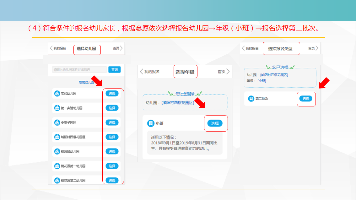
Task: Click the 实验幼儿园 kindergarten icon
Action: [x=57, y=94]
